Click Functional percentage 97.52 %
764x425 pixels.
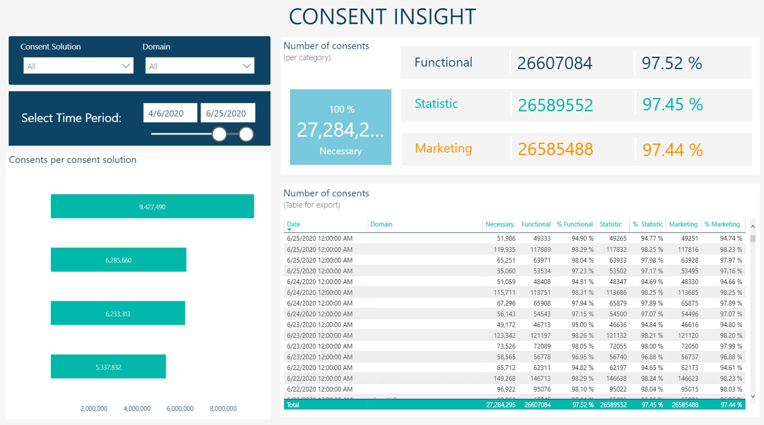(x=672, y=63)
